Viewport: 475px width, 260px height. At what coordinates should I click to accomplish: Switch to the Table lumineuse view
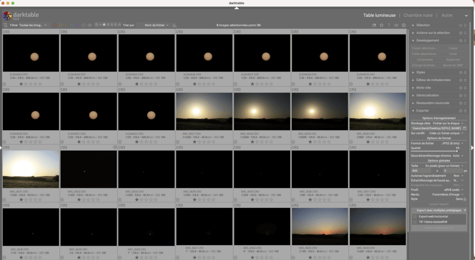(x=379, y=15)
